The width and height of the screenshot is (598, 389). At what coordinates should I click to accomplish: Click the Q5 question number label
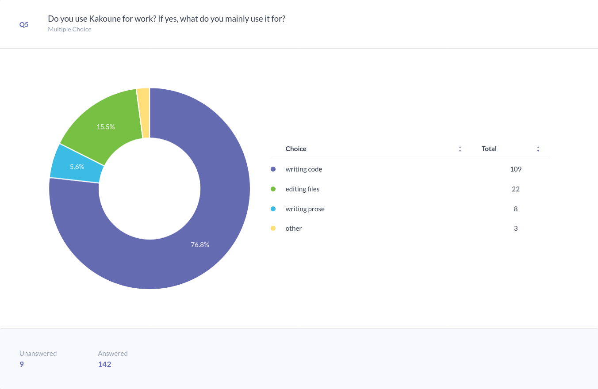[x=24, y=25]
